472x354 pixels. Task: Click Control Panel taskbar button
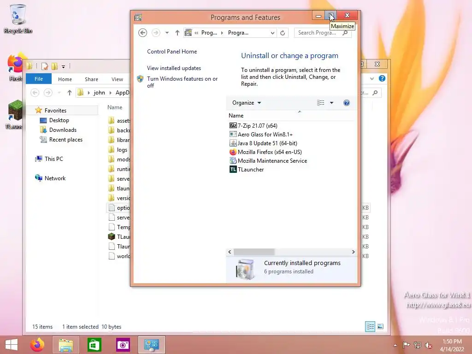coord(151,345)
